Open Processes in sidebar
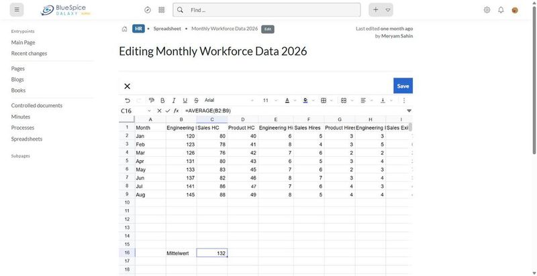The image size is (537, 276). 23,127
